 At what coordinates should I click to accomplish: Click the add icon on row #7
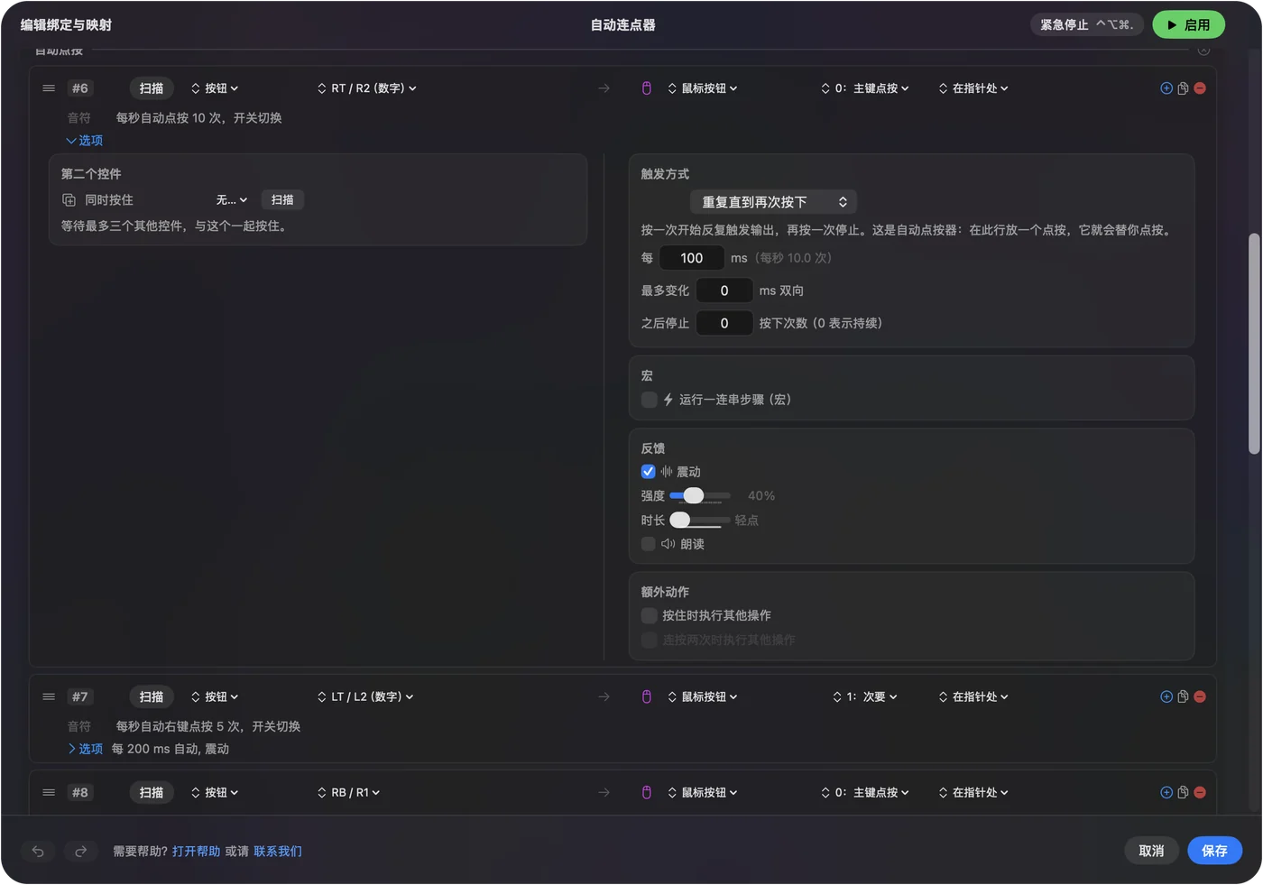tap(1166, 696)
